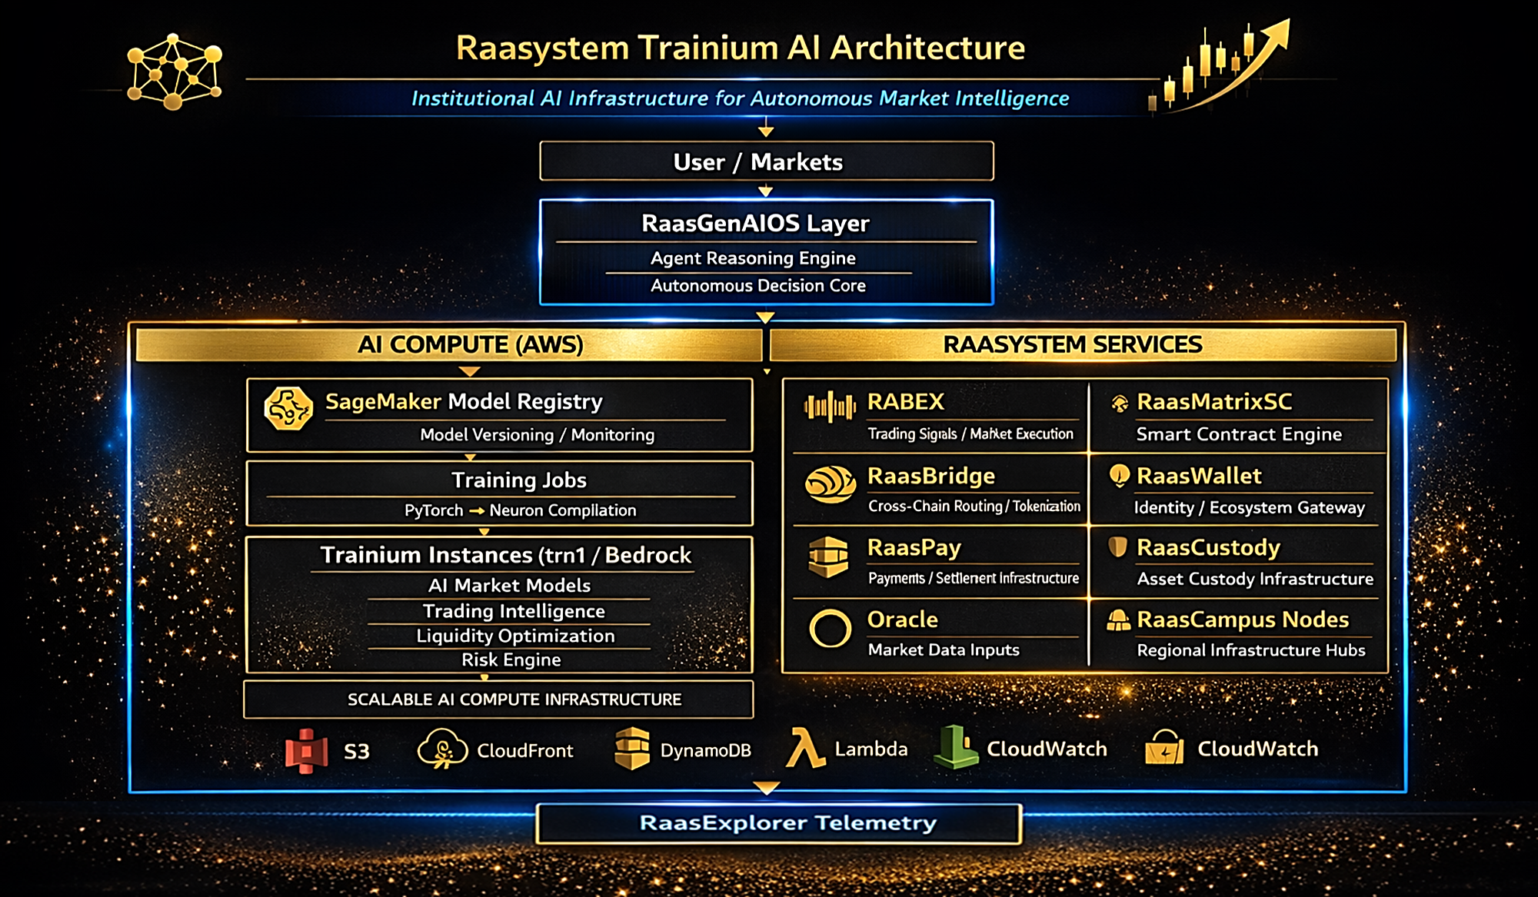Click the RaasPay stacked box icon
Screen dimensions: 1538x897
pyautogui.click(x=828, y=557)
